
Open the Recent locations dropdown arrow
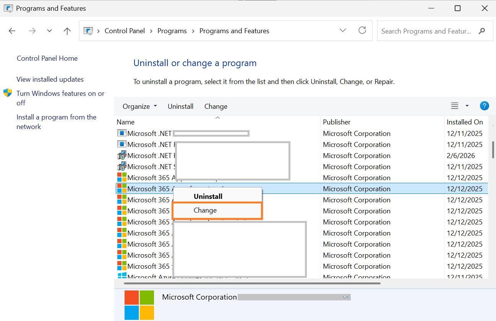pos(49,31)
